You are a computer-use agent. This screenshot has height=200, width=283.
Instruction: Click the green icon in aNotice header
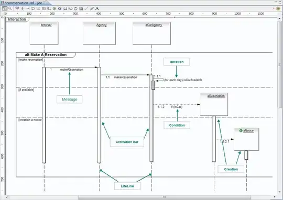click(241, 131)
